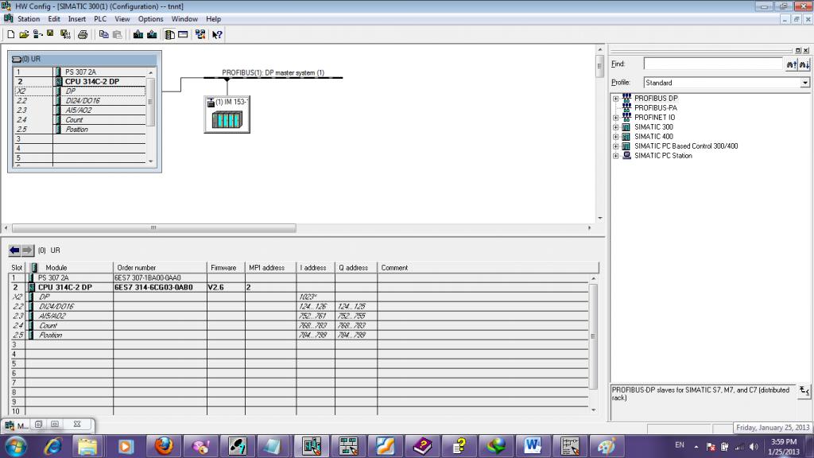
Task: Expand the SIMATIC PC Station catalog node
Action: [x=616, y=156]
